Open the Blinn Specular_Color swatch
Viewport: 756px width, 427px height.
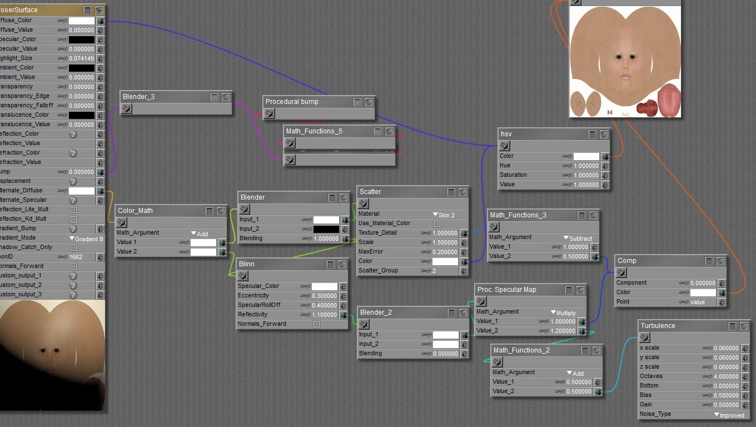[324, 287]
